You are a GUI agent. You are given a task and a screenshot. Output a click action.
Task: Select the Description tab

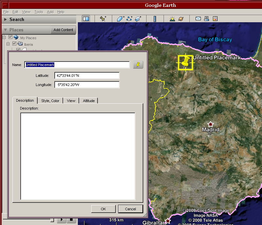pyautogui.click(x=25, y=100)
